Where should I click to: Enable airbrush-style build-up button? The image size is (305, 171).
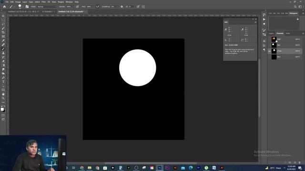(x=97, y=7)
